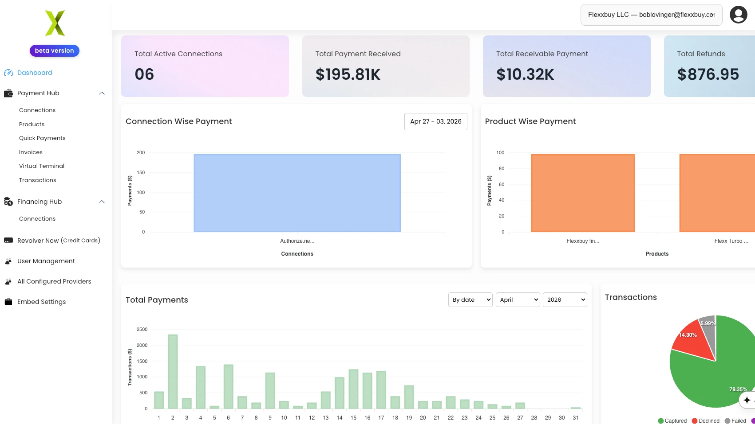Viewport: 755px width, 424px height.
Task: Toggle the Captured legend green dot
Action: pos(660,421)
